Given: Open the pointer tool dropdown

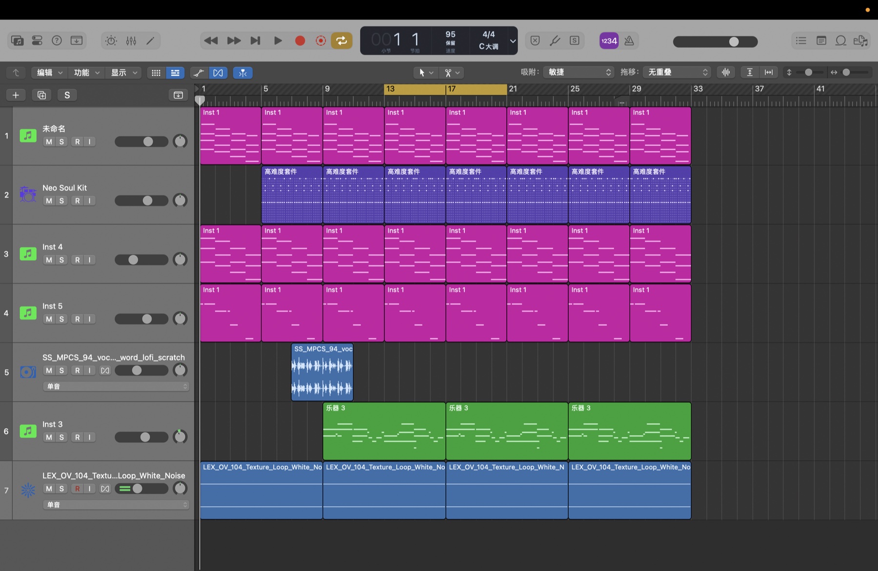Looking at the screenshot, I should pos(426,73).
